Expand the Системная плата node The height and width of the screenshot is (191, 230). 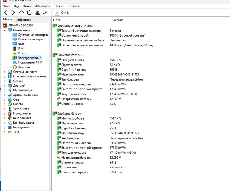pos(4,72)
